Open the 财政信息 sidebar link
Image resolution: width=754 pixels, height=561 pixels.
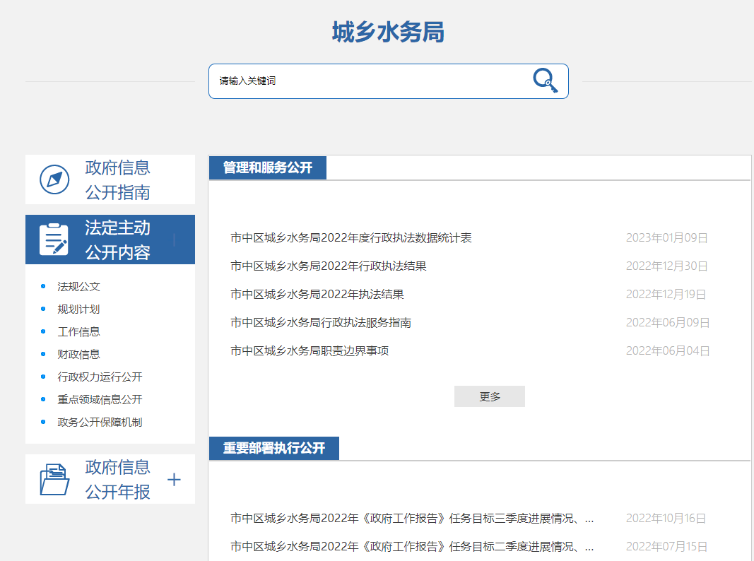pyautogui.click(x=79, y=354)
